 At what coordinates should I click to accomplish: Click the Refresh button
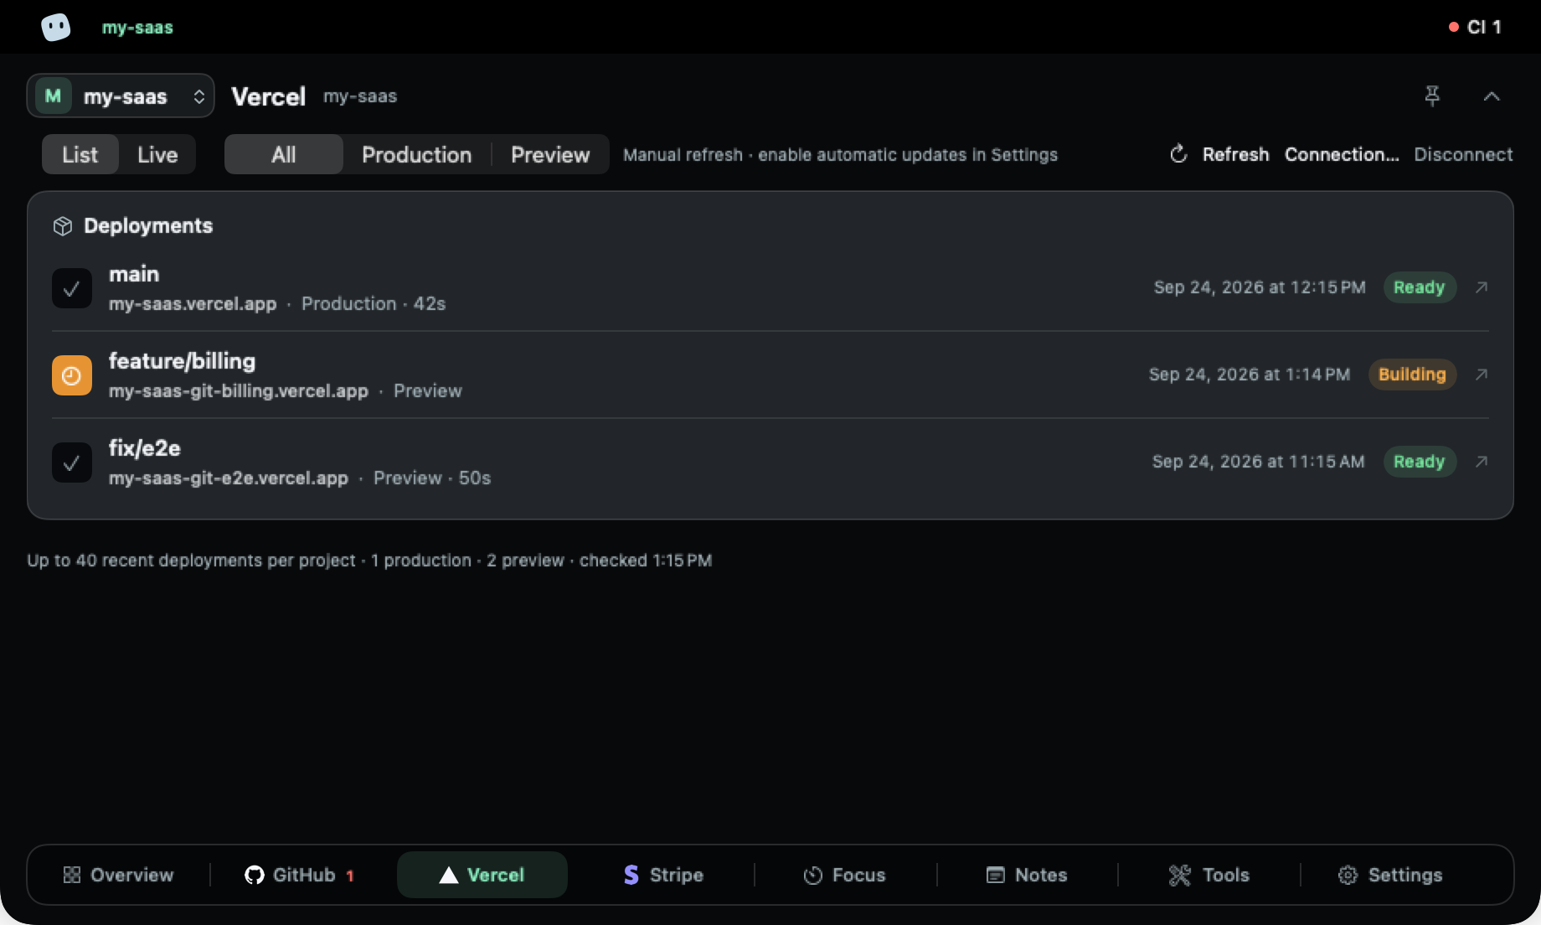1219,154
